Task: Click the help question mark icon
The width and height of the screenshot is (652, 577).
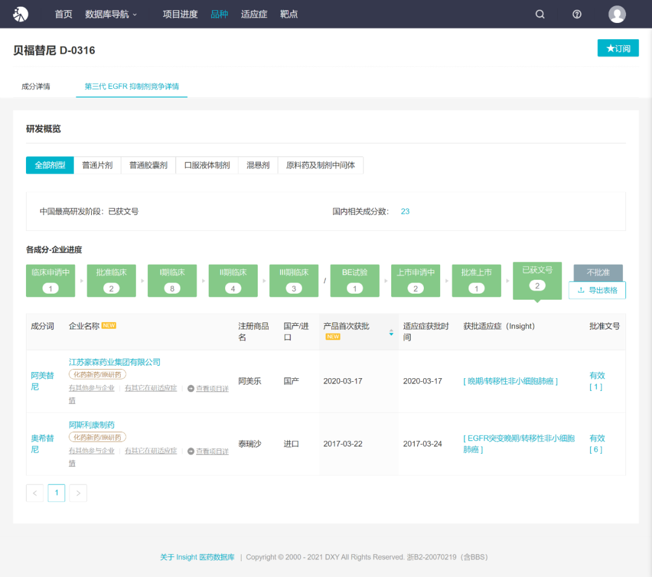Action: click(577, 14)
